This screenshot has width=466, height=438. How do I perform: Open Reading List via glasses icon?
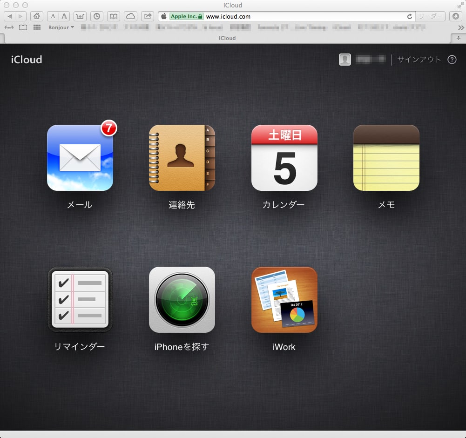(x=9, y=27)
